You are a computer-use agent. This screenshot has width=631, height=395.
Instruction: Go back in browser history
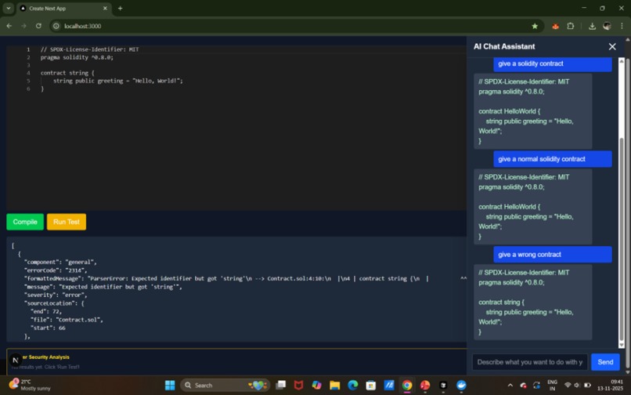coord(9,26)
